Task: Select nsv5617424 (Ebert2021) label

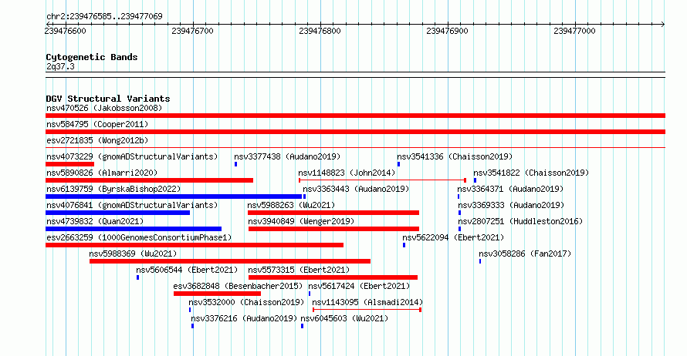Action: click(359, 286)
